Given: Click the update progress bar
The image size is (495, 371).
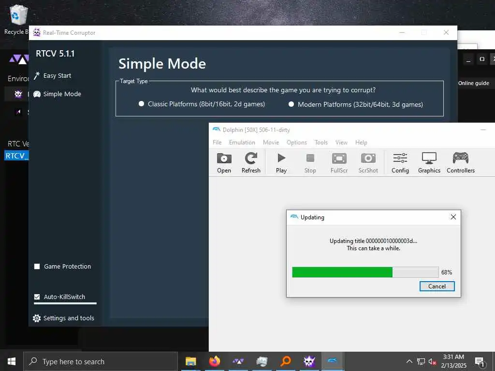Looking at the screenshot, I should pos(365,272).
